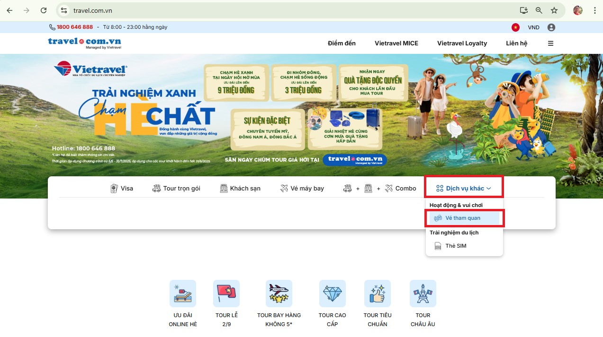Click the 'Trải nghiệm du lịch' heading
This screenshot has height=337, width=603.
point(454,233)
